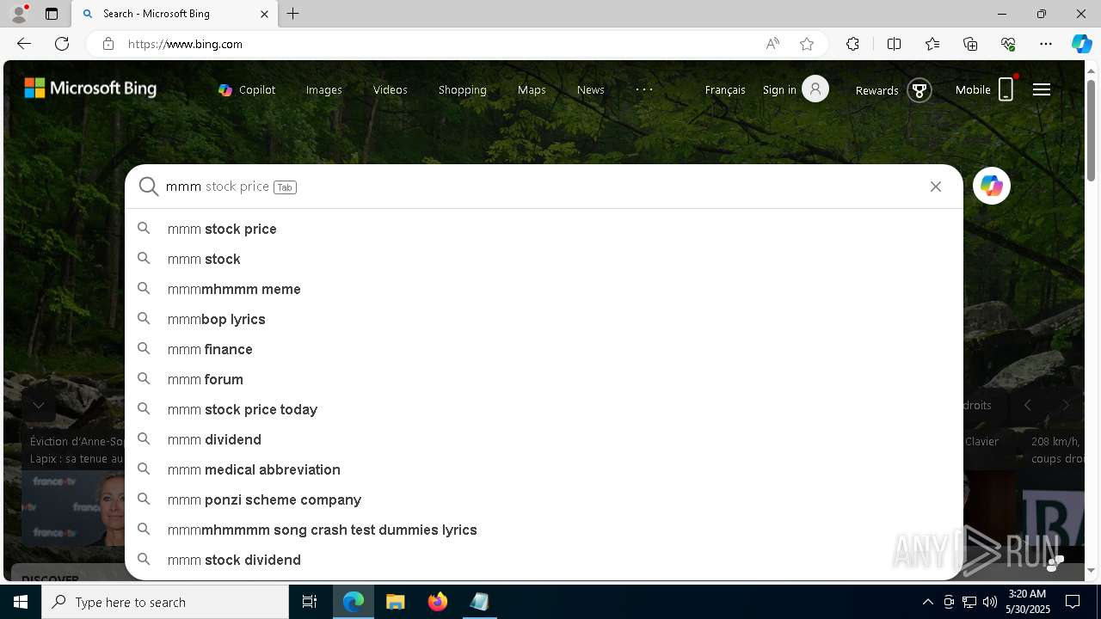Screen dimensions: 1101x619
Task: Expand more Bing navigation options ellipsis
Action: tap(644, 89)
